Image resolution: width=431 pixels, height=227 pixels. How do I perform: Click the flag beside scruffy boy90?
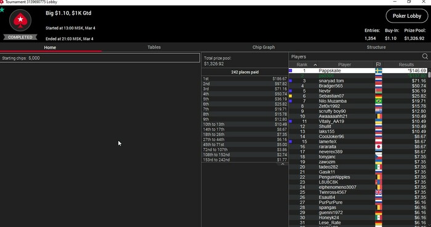(379, 111)
